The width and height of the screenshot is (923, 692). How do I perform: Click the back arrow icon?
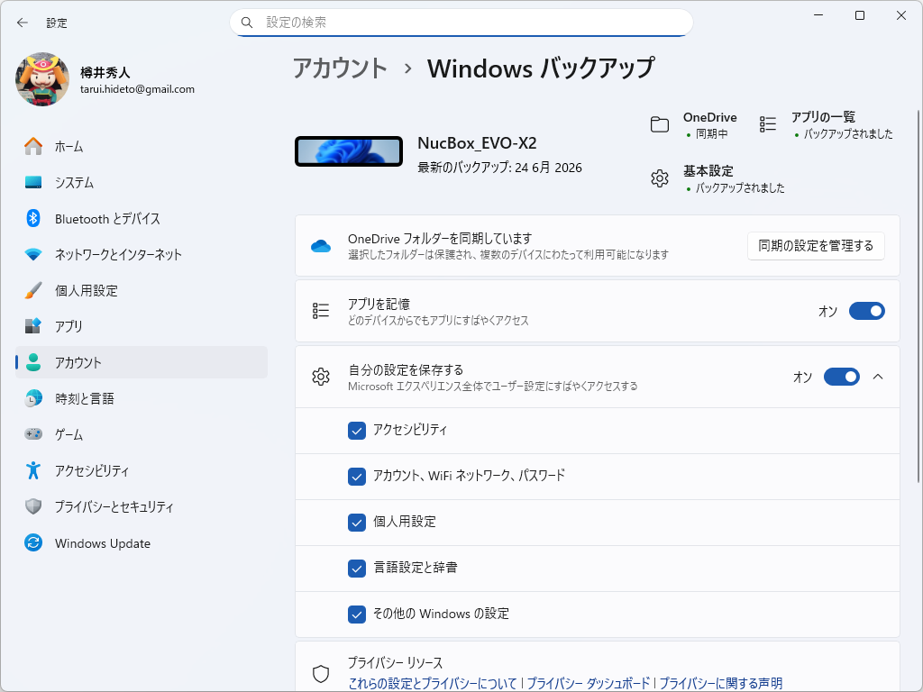click(23, 23)
